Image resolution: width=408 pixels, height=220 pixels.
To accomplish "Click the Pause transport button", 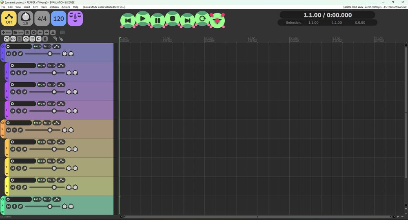I will coord(157,20).
